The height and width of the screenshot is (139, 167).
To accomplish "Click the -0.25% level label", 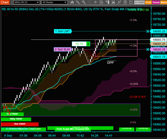I will [133, 110].
